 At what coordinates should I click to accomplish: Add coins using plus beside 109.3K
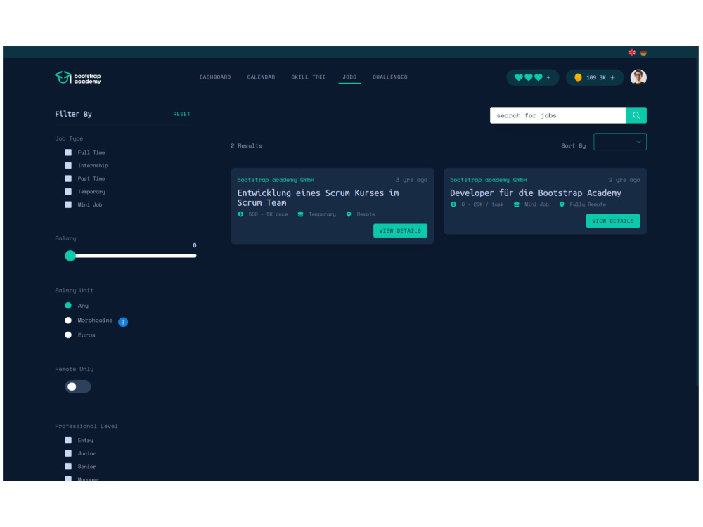(x=612, y=77)
